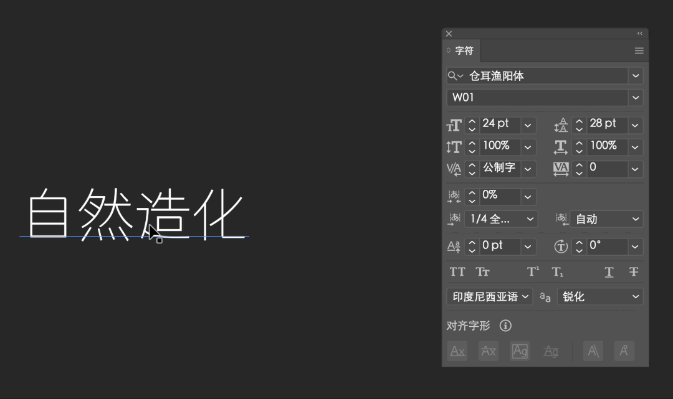Click the font size stepper arrows
This screenshot has width=673, height=399.
click(x=472, y=125)
